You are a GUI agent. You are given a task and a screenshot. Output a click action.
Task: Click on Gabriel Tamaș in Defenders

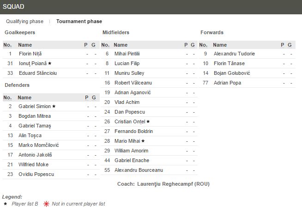[35, 126]
